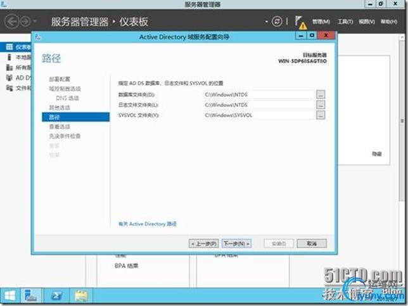Select all servers icon in sidebar
This screenshot has width=408, height=306.
click(10, 67)
